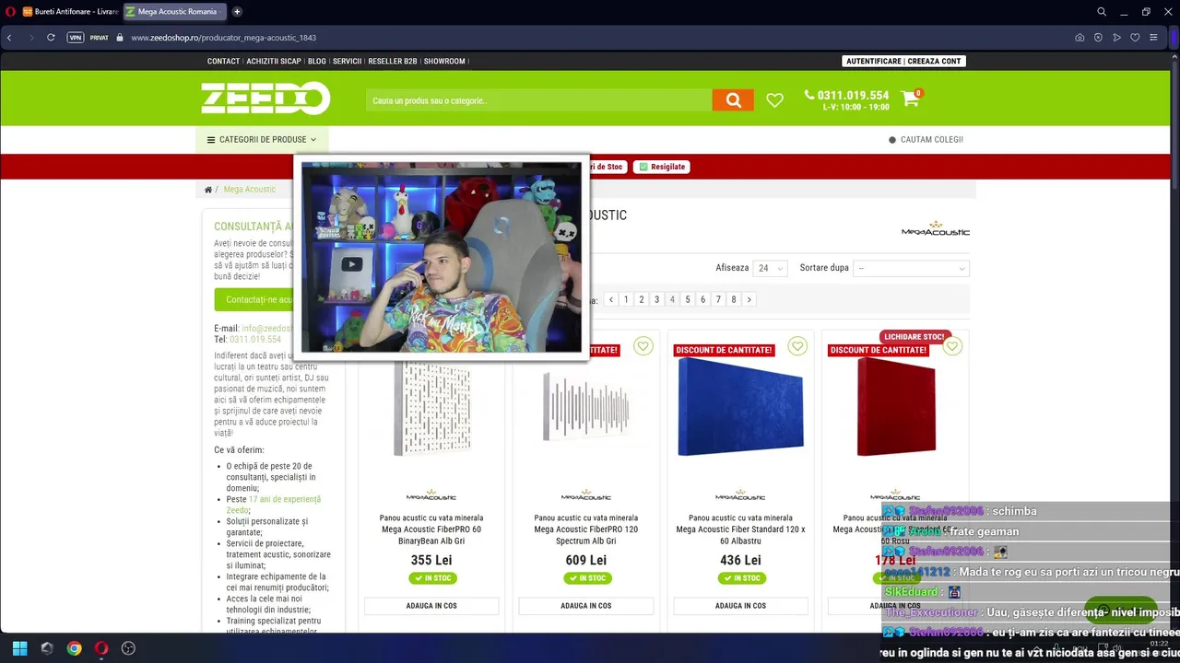Go to page 5 in pagination

pos(688,299)
